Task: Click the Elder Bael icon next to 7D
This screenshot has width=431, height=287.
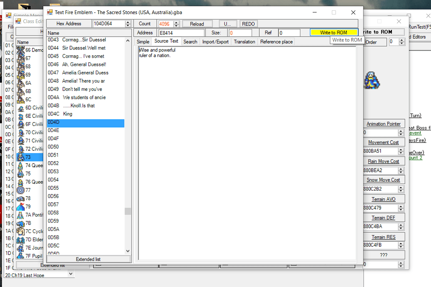Action: [x=21, y=240]
